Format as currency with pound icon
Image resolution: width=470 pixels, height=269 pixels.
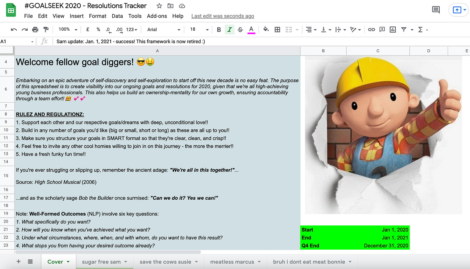[x=88, y=30]
